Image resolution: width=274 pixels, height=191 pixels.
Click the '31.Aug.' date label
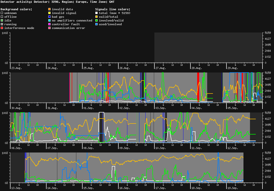click(53, 108)
